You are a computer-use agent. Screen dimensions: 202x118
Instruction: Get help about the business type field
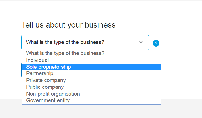[x=156, y=43]
